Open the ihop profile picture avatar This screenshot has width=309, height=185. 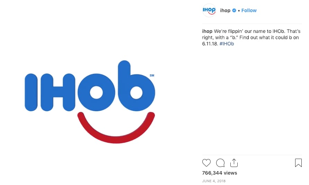(209, 10)
